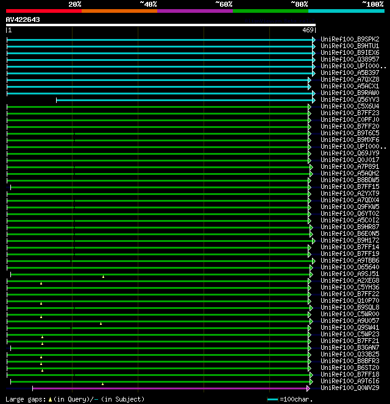Select the UniRef100_A7QDX4 label

350,200
